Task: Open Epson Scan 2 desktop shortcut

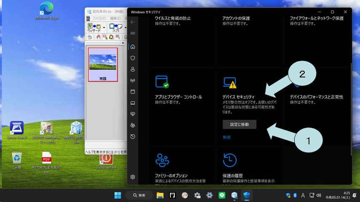Action: 17,130
